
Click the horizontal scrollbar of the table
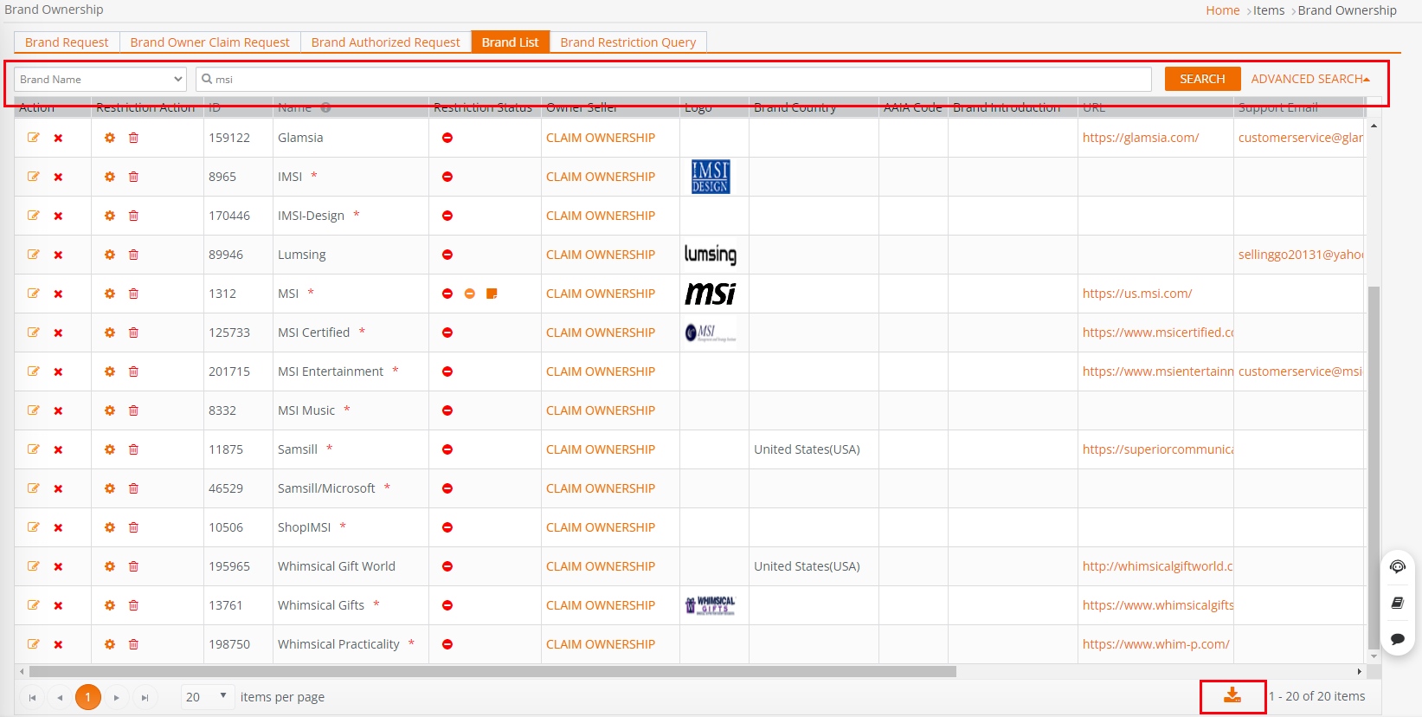[492, 671]
